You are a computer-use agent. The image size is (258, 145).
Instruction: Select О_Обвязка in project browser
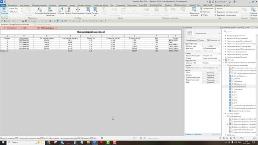tap(236, 79)
